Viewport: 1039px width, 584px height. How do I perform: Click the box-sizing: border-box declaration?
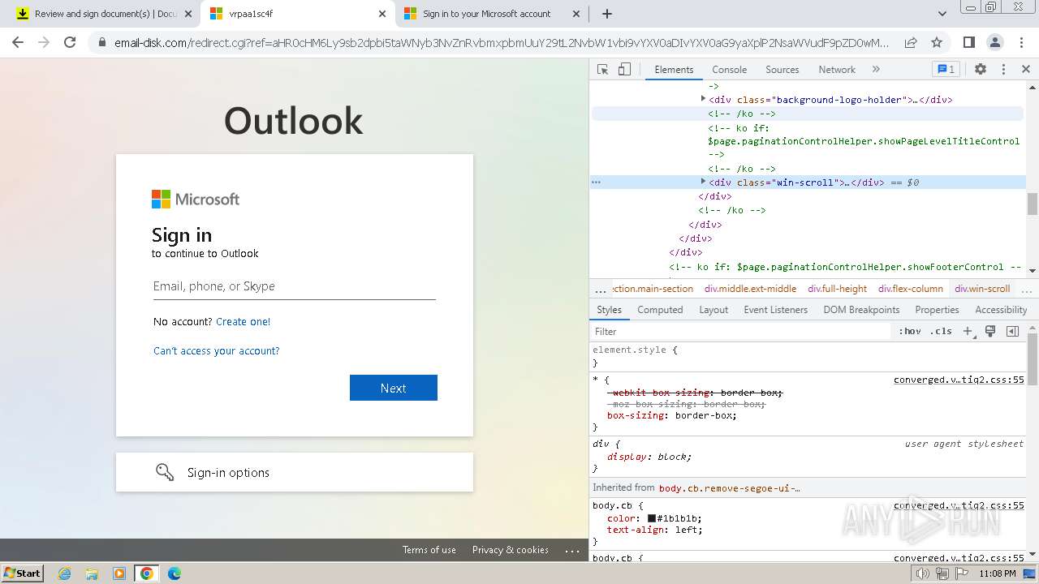coord(672,415)
